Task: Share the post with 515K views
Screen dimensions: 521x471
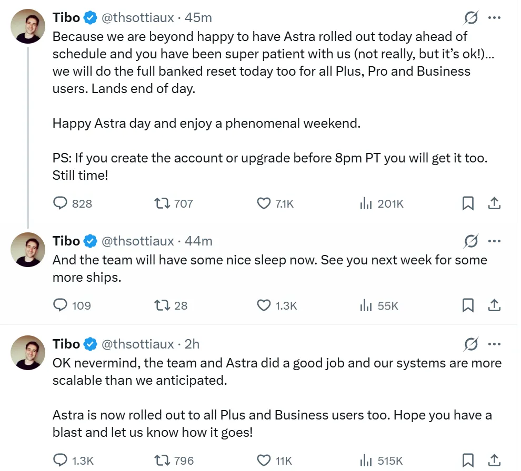Action: pyautogui.click(x=494, y=460)
